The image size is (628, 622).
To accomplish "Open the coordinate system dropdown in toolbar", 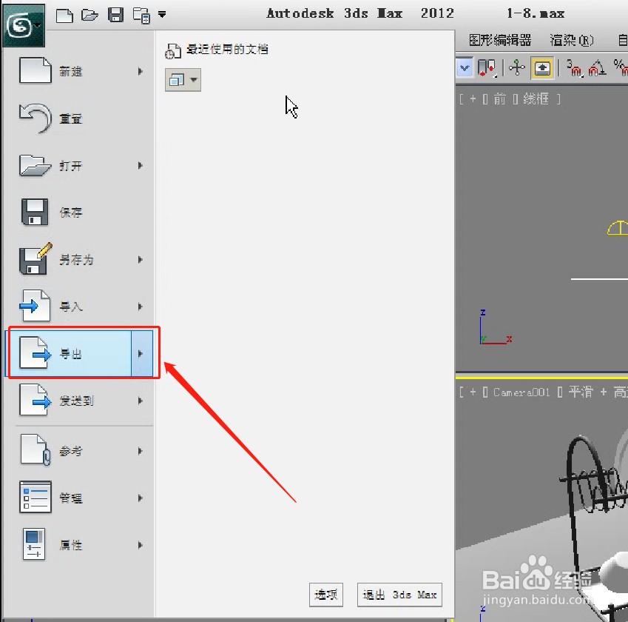I will pyautogui.click(x=465, y=68).
